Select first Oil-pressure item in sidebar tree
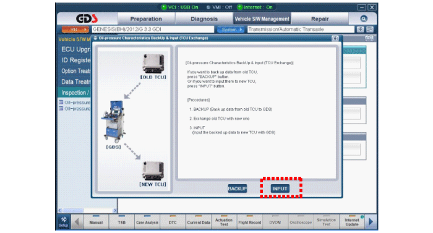The image size is (433, 233). click(75, 103)
